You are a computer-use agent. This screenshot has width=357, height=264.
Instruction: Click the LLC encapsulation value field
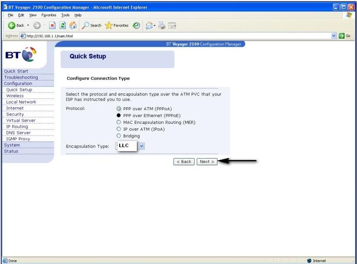(127, 146)
